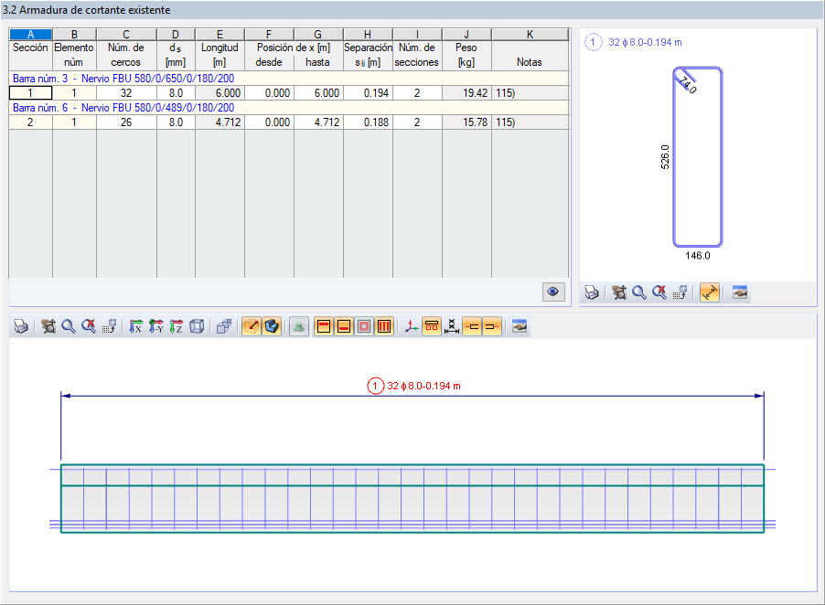Click Separación cell 0.194
This screenshot has width=825, height=605.
pyautogui.click(x=368, y=93)
